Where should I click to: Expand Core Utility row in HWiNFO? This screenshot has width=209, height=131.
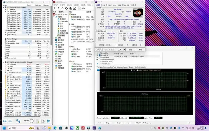pos(5,32)
